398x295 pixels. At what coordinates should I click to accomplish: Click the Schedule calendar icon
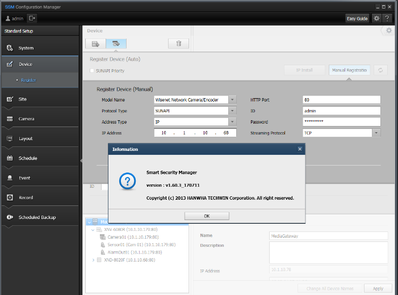10,158
